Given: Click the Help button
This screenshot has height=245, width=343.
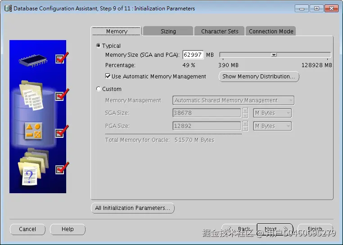Looking at the screenshot, I should pos(68,229).
